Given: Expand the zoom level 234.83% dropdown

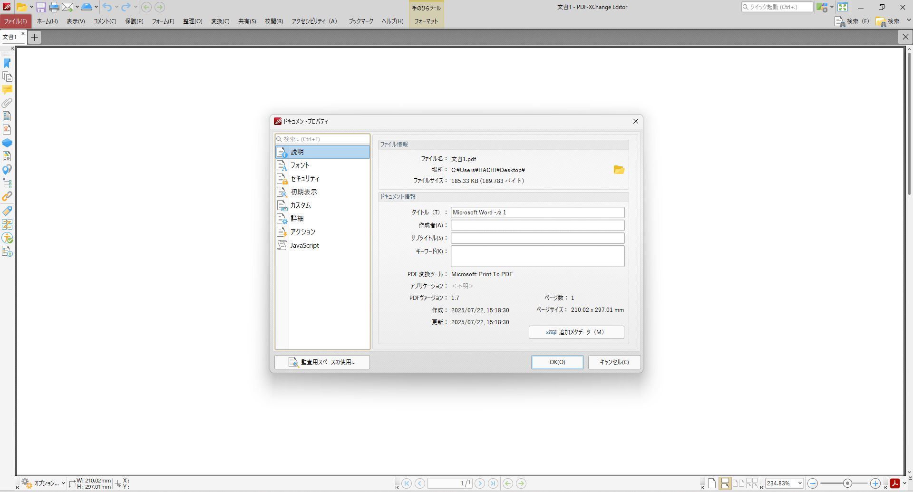Looking at the screenshot, I should click(x=800, y=483).
